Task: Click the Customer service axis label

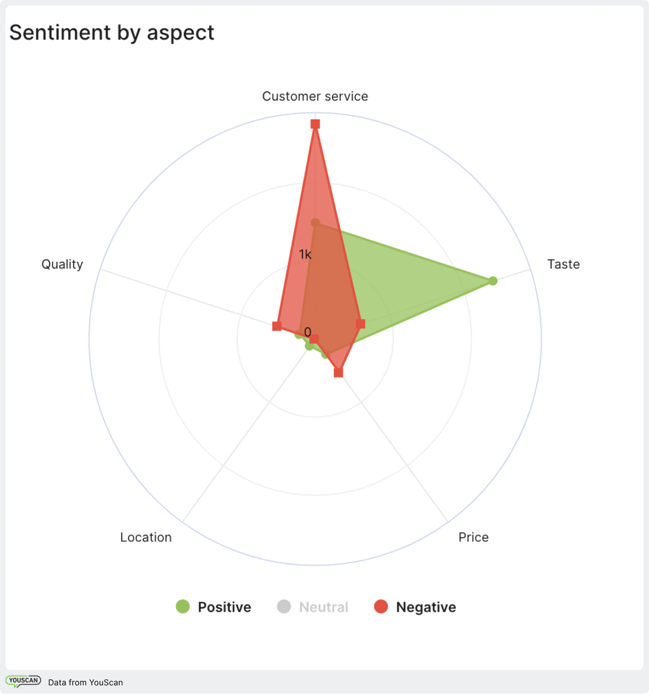Action: [315, 96]
